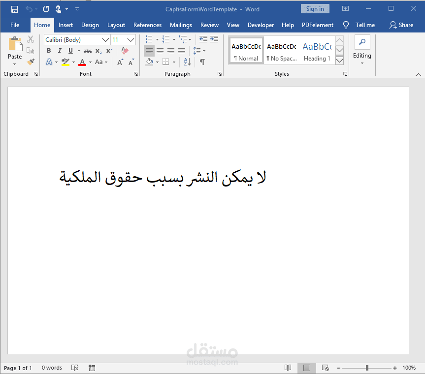Viewport: 425px width, 374px height.
Task: Copy selection with the Copy icon
Action: (31, 51)
